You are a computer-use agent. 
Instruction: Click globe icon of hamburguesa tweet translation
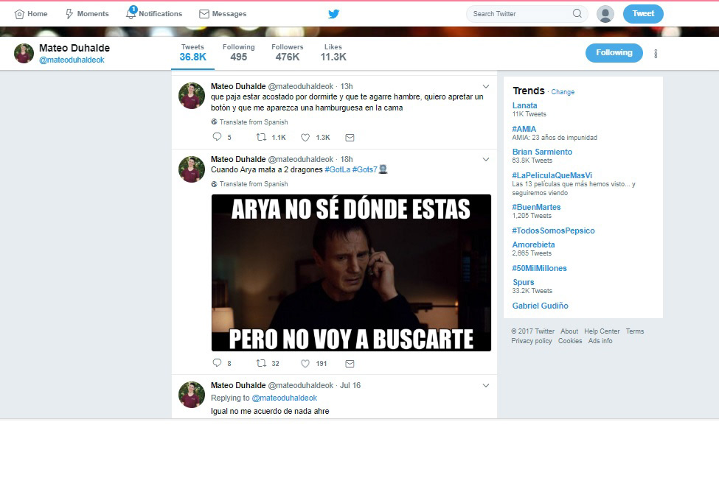214,122
